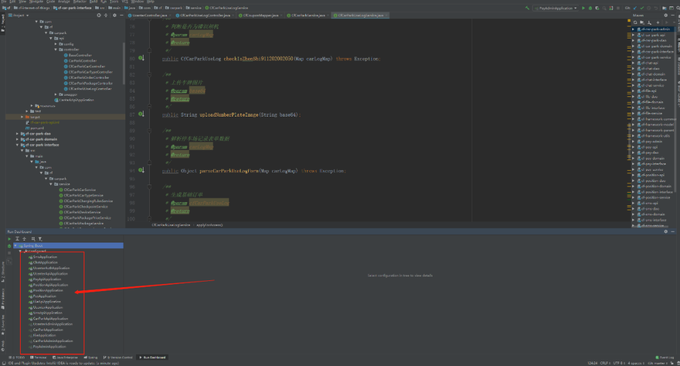The height and width of the screenshot is (366, 680).
Task: Switch to CfCarParkService.java editor tab
Action: point(308,15)
